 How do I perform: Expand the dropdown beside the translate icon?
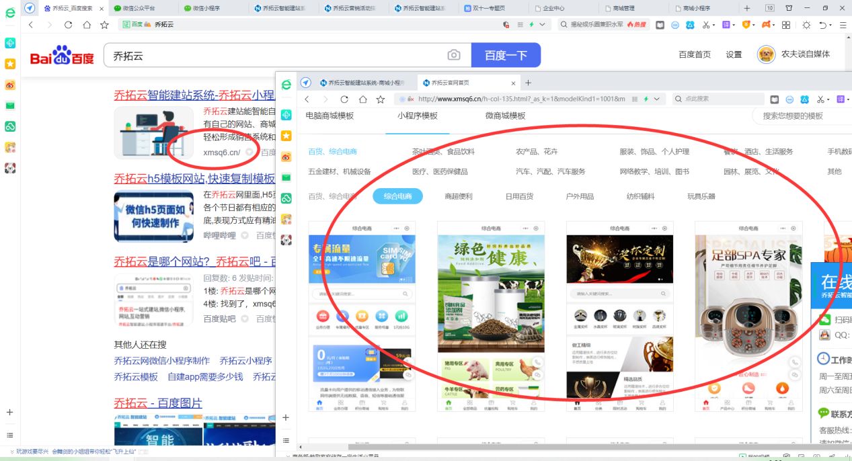(x=734, y=26)
